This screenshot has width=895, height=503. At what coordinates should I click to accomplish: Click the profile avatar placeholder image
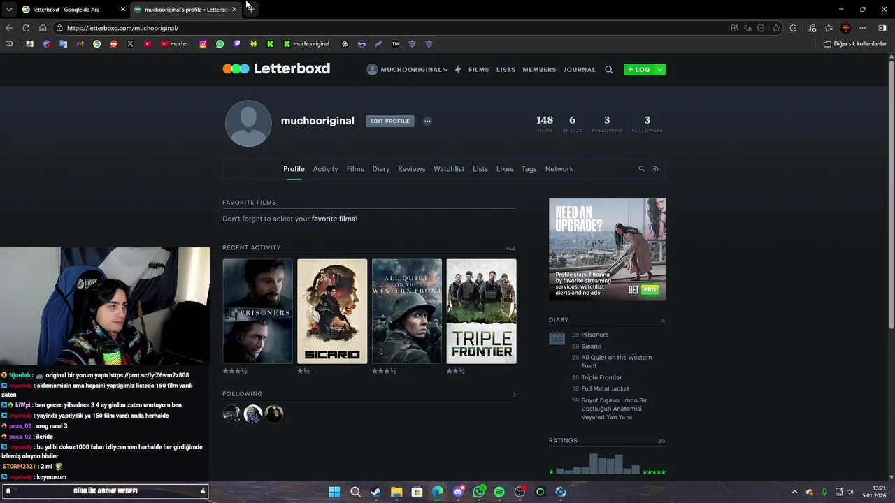click(x=248, y=124)
